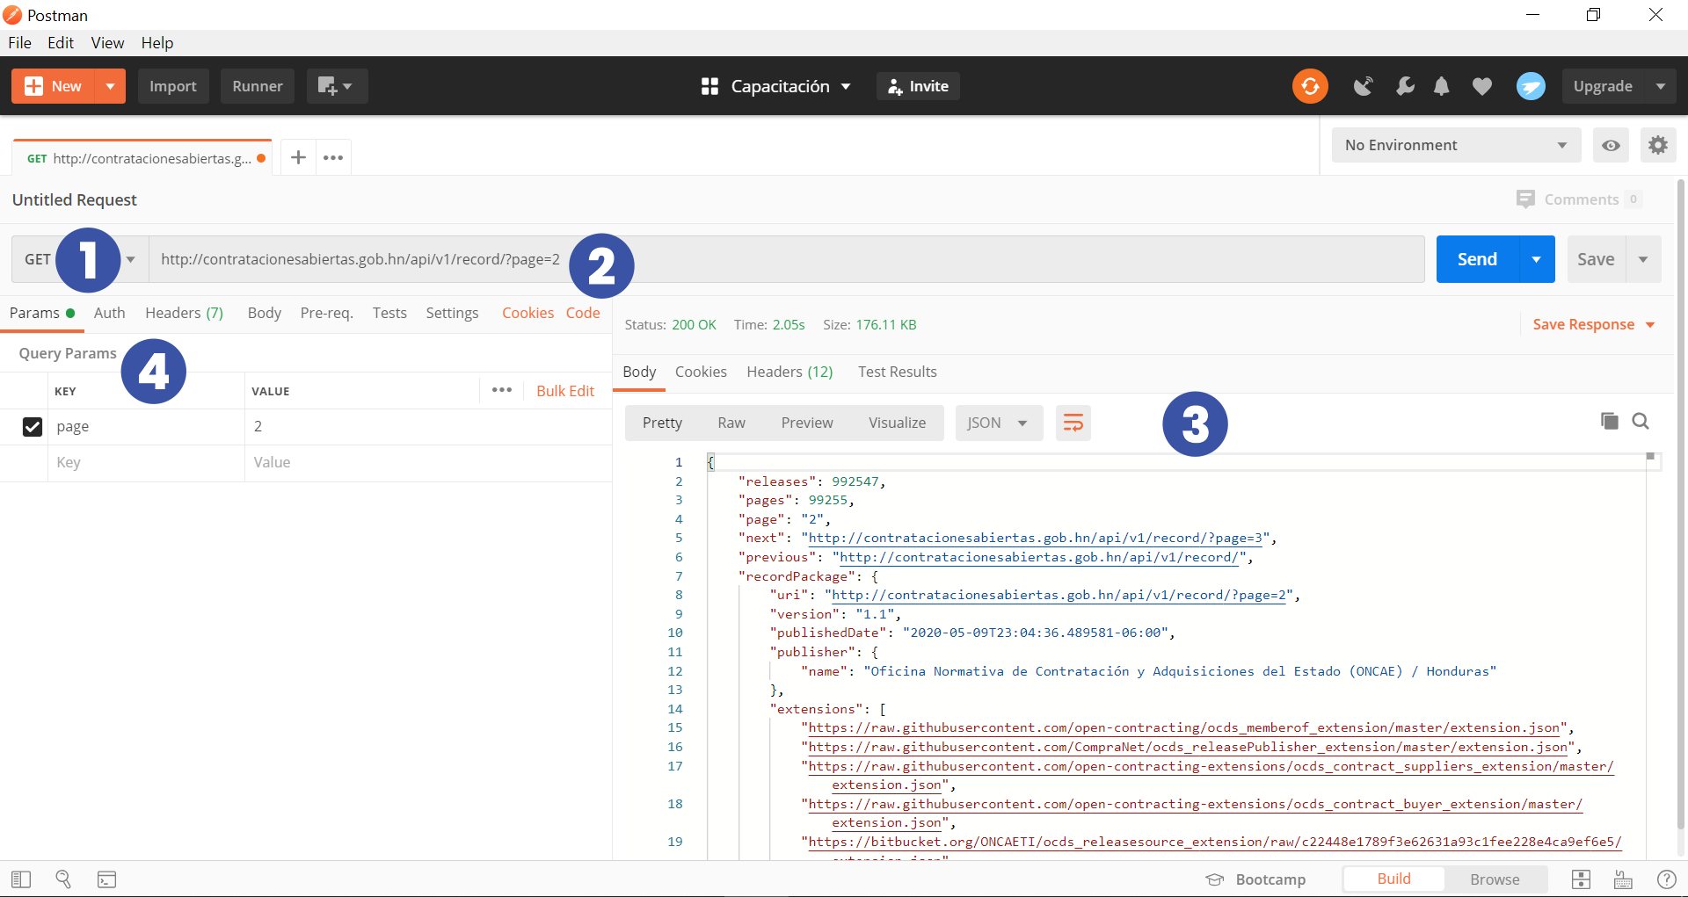Open the satellite capture requests icon
Viewport: 1688px width, 897px height.
pyautogui.click(x=1364, y=86)
